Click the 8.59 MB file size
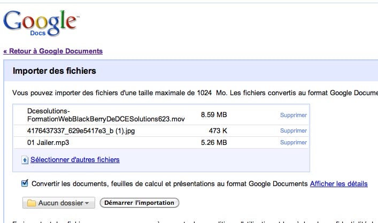This screenshot has width=378, height=223. click(214, 114)
